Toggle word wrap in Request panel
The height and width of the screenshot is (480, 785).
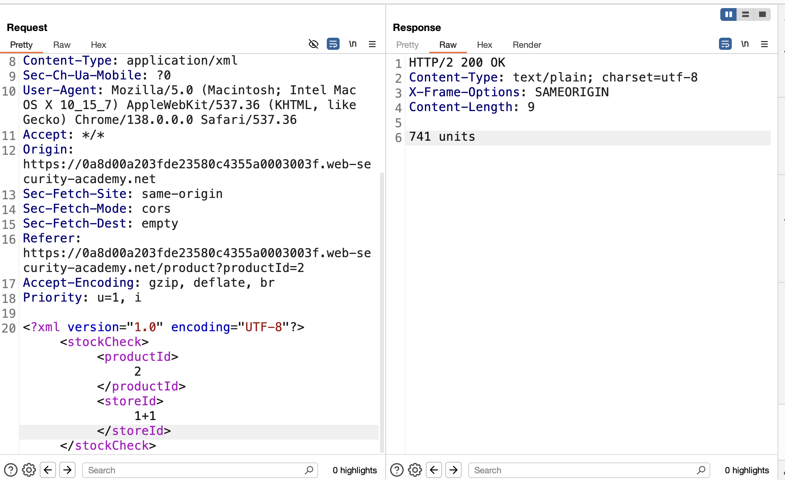[333, 44]
